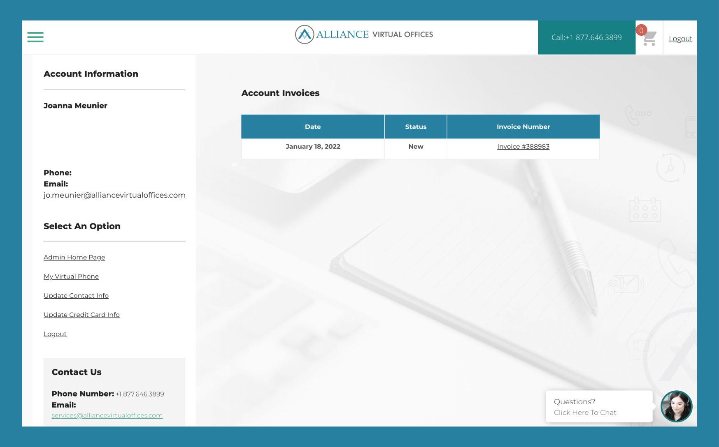Open Invoice #388983

pyautogui.click(x=523, y=147)
